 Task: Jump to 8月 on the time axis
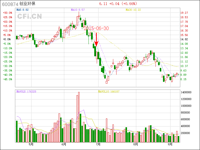click(136, 144)
